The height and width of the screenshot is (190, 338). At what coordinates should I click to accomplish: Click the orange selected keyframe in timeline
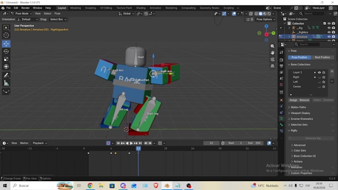(115, 153)
